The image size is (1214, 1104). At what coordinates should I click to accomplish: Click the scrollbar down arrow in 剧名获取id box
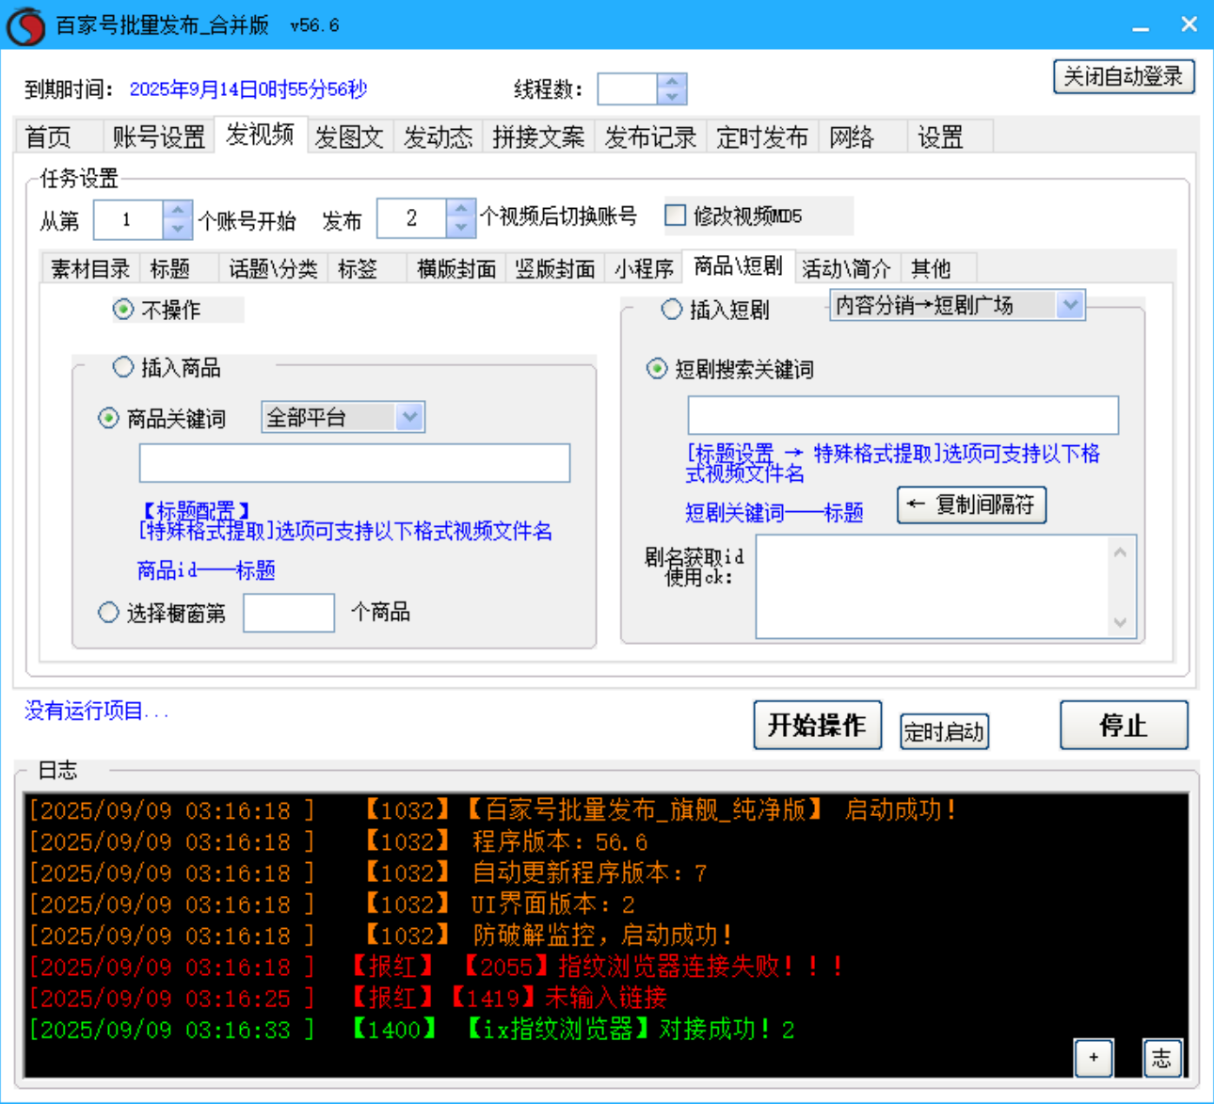coord(1119,623)
